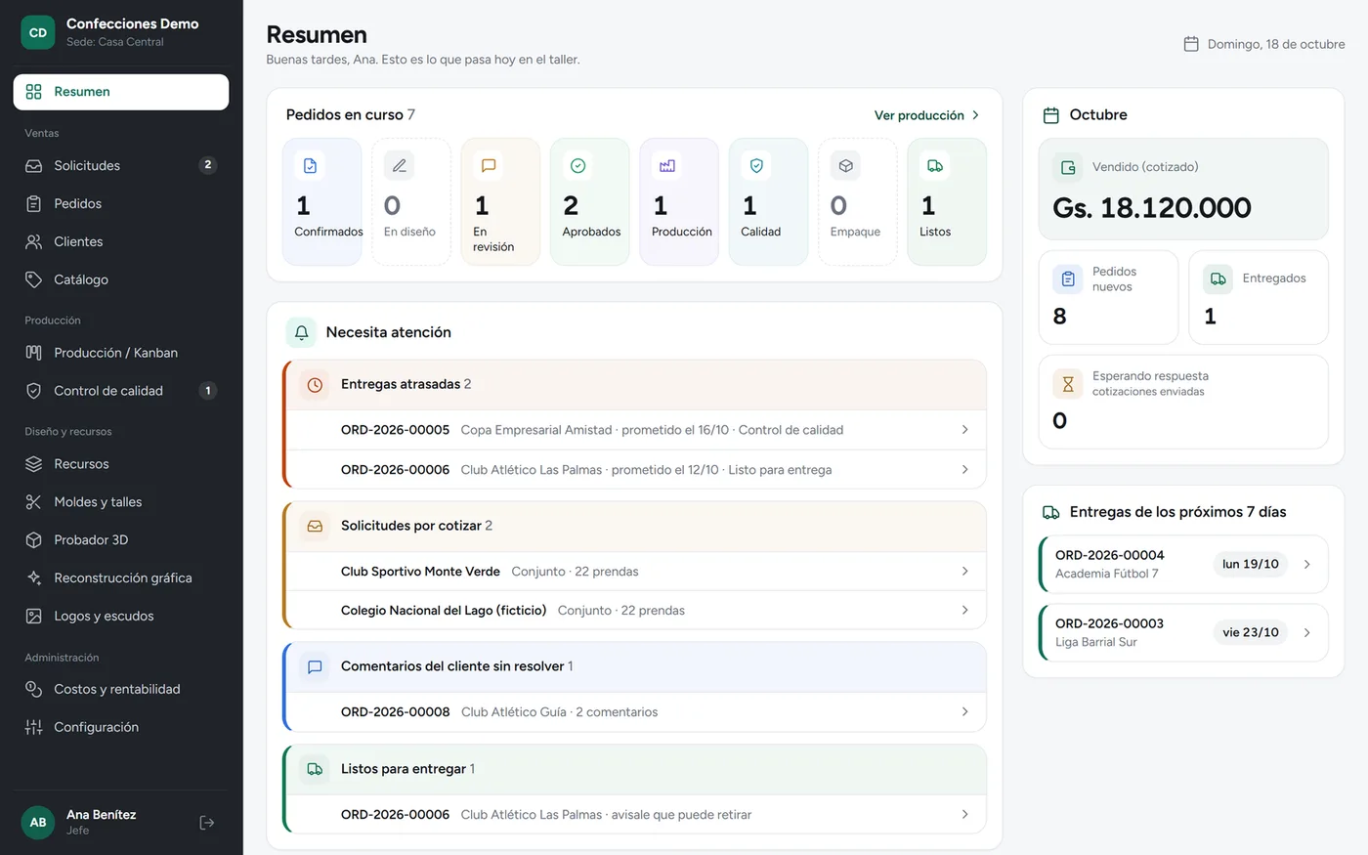Image resolution: width=1368 pixels, height=855 pixels.
Task: Click the truck icon in Listos para entregar
Action: [x=315, y=769]
